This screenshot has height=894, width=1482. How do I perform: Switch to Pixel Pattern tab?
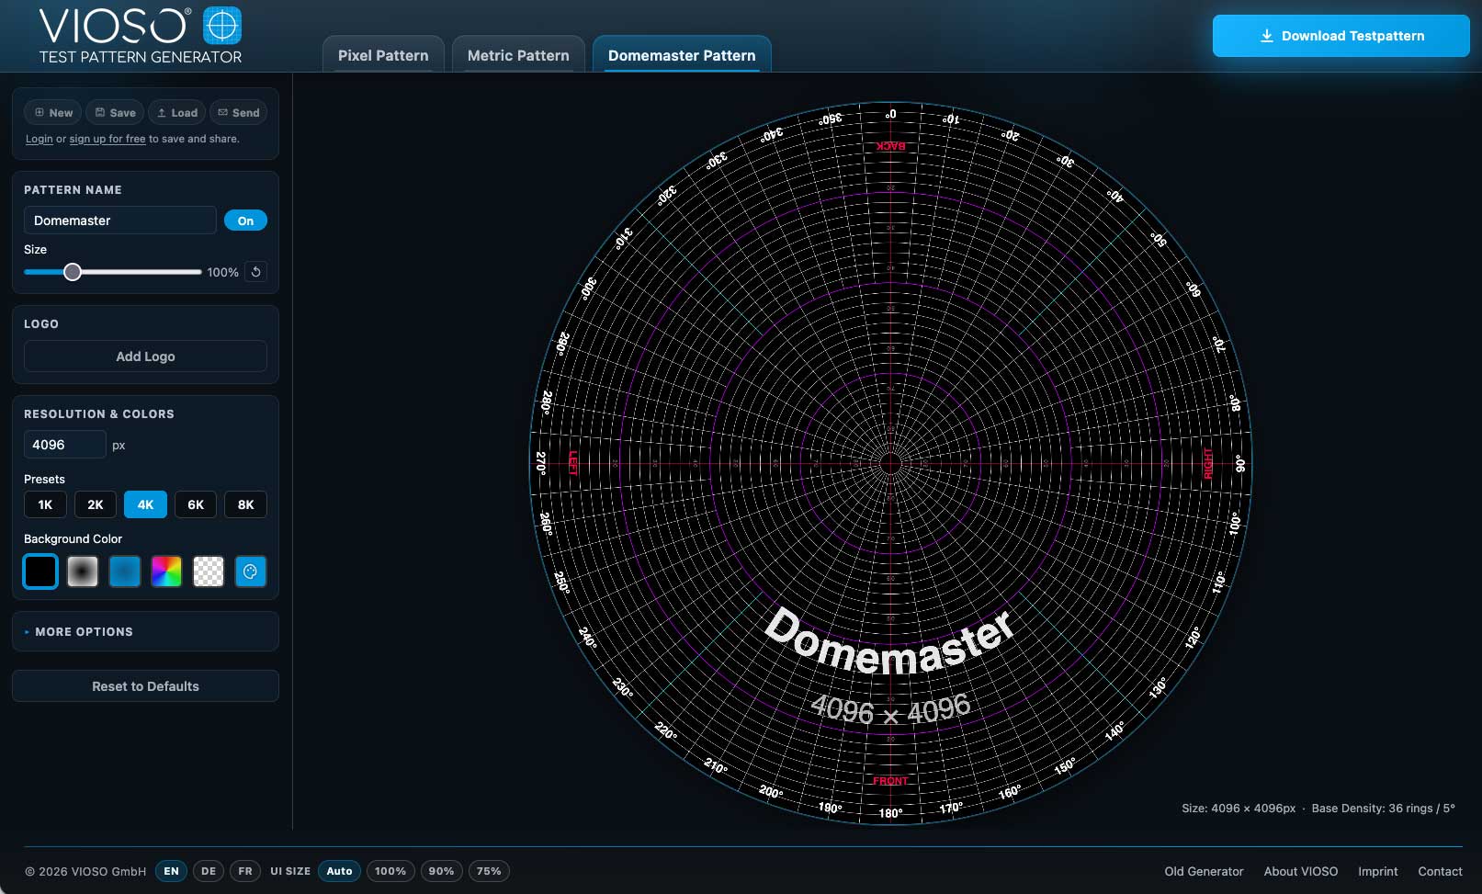click(x=383, y=55)
